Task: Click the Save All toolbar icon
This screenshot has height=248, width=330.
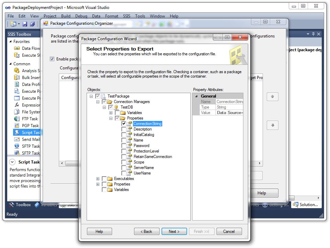Action: 32,24
